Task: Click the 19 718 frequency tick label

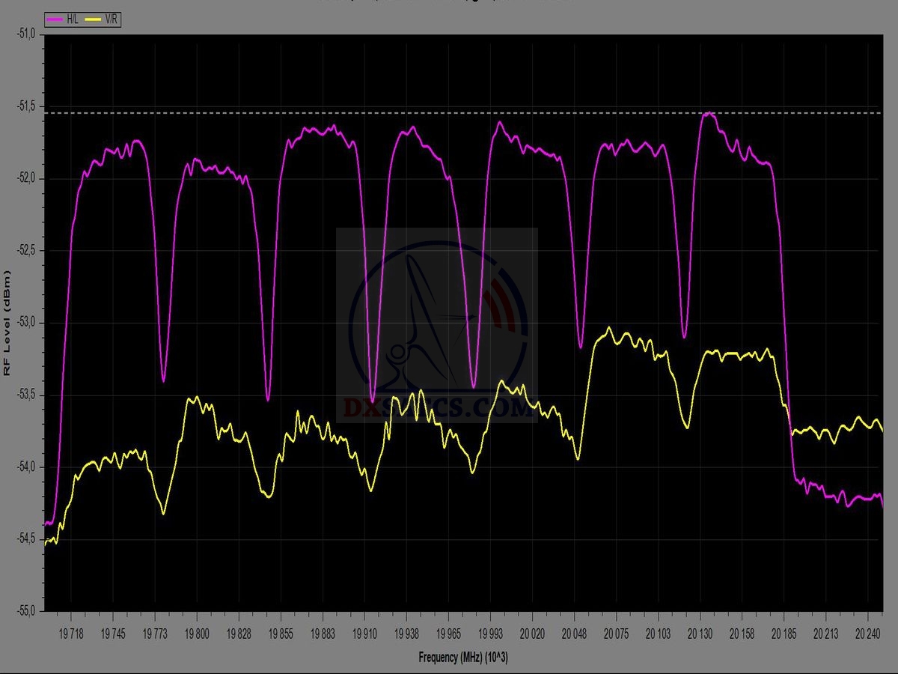Action: pos(71,634)
